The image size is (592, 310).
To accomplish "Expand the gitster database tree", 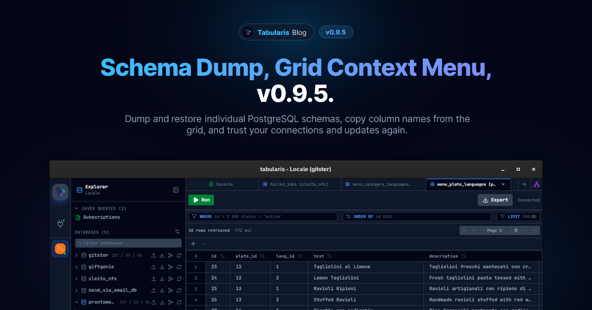I will [76, 255].
